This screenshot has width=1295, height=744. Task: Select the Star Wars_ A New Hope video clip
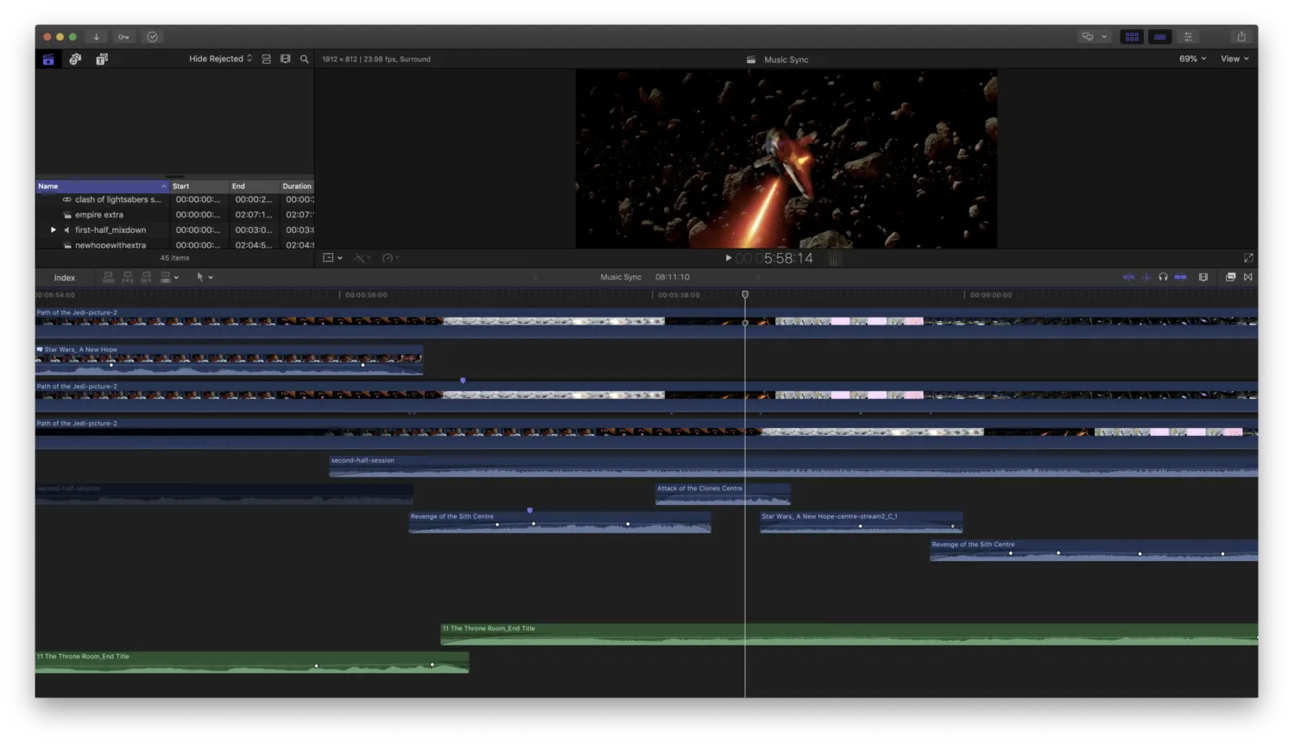229,361
